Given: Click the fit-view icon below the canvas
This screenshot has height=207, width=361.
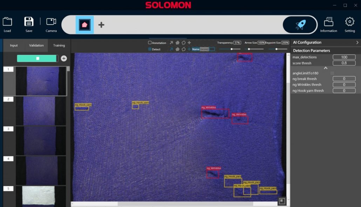Looking at the screenshot, I should click(x=281, y=201).
